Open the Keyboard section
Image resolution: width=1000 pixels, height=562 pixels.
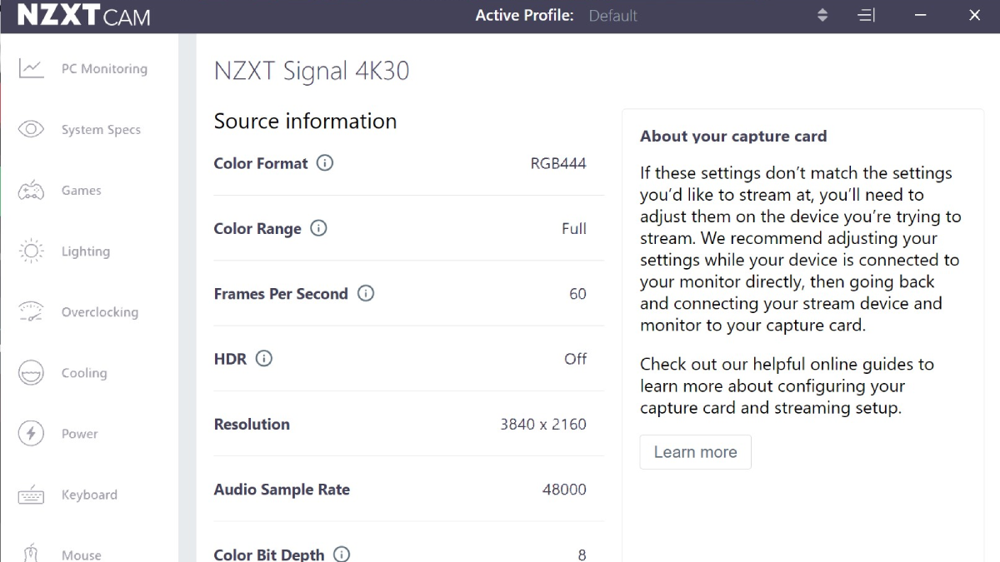click(x=89, y=494)
